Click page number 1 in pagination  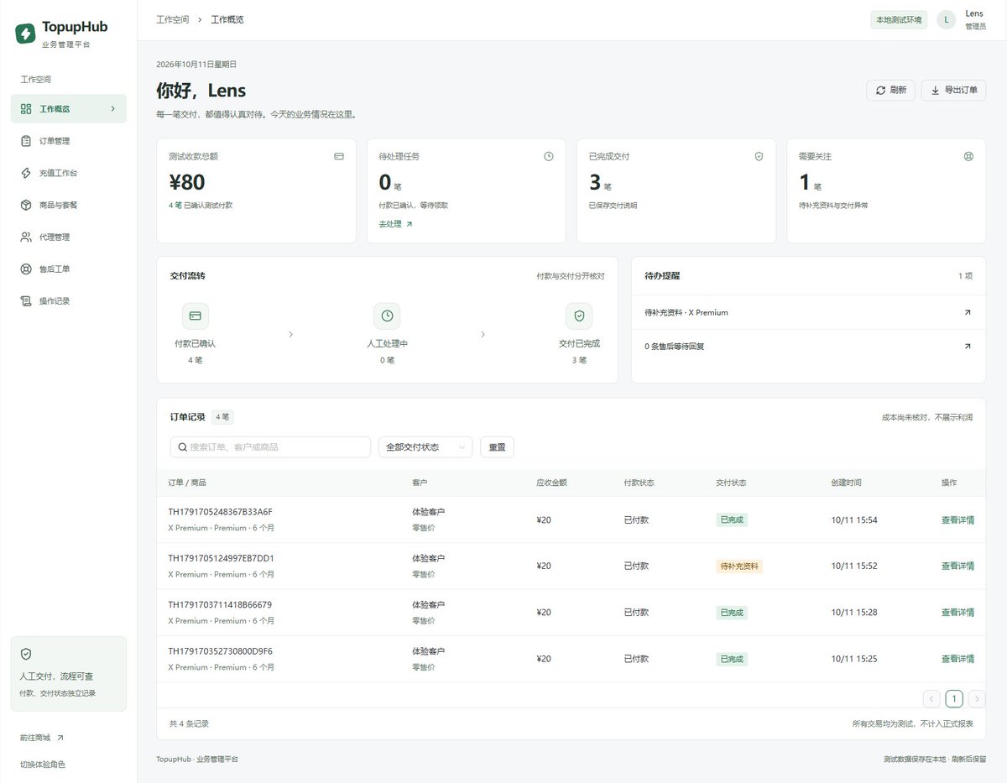pos(954,698)
